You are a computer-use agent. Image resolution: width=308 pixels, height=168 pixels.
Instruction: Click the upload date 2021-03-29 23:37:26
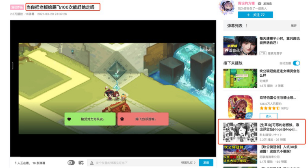(x=52, y=14)
